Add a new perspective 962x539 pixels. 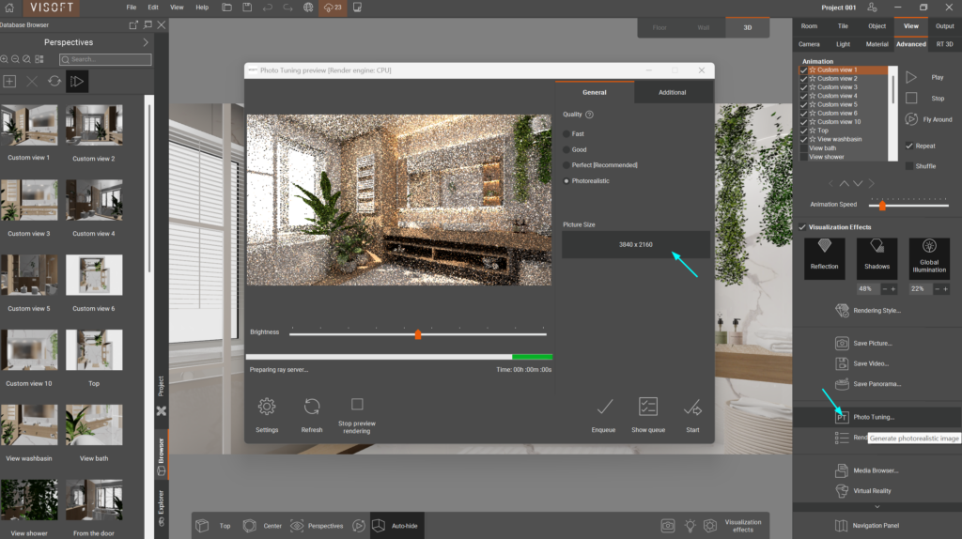click(9, 81)
